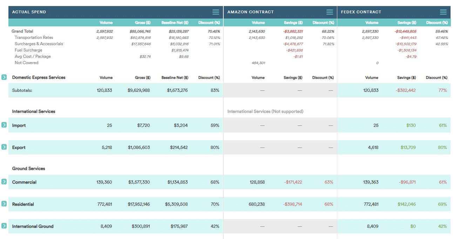Open the FedEx Contract hamburger menu

443,12
